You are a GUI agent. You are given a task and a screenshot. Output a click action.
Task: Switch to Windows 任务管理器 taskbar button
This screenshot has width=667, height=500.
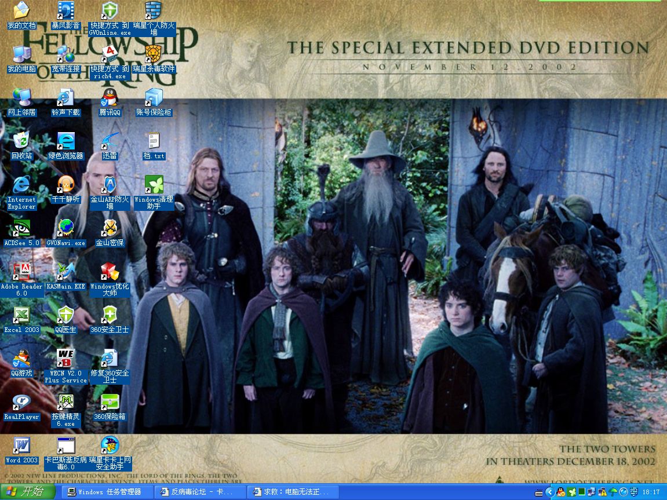click(x=108, y=492)
